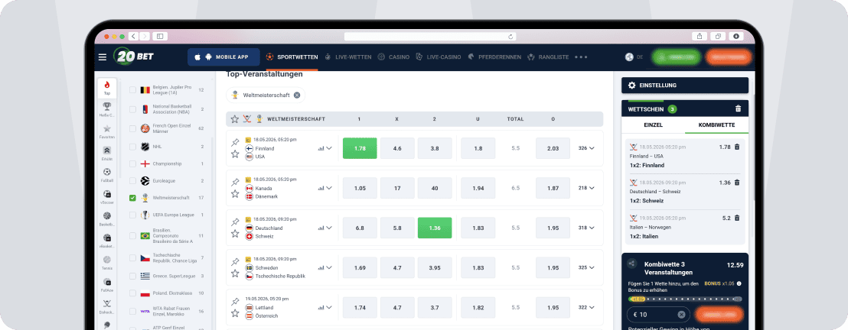This screenshot has height=330, width=848.
Task: Check Poland Ekstraklasa checkbox
Action: tap(132, 293)
